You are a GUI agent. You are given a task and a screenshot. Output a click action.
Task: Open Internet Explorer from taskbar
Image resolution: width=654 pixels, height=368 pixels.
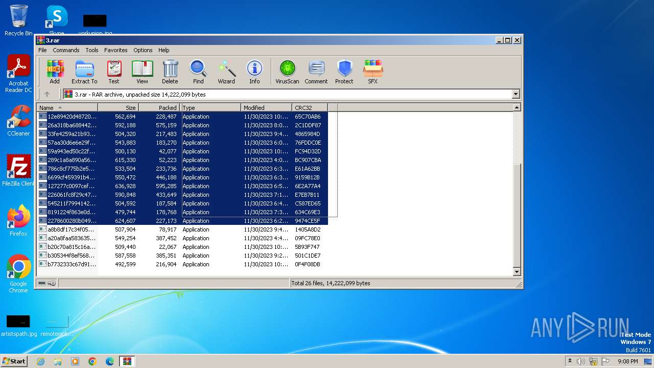[40, 361]
